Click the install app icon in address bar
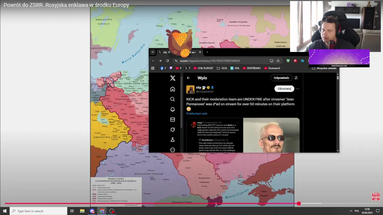This screenshot has width=383, height=215. pyautogui.click(x=271, y=61)
